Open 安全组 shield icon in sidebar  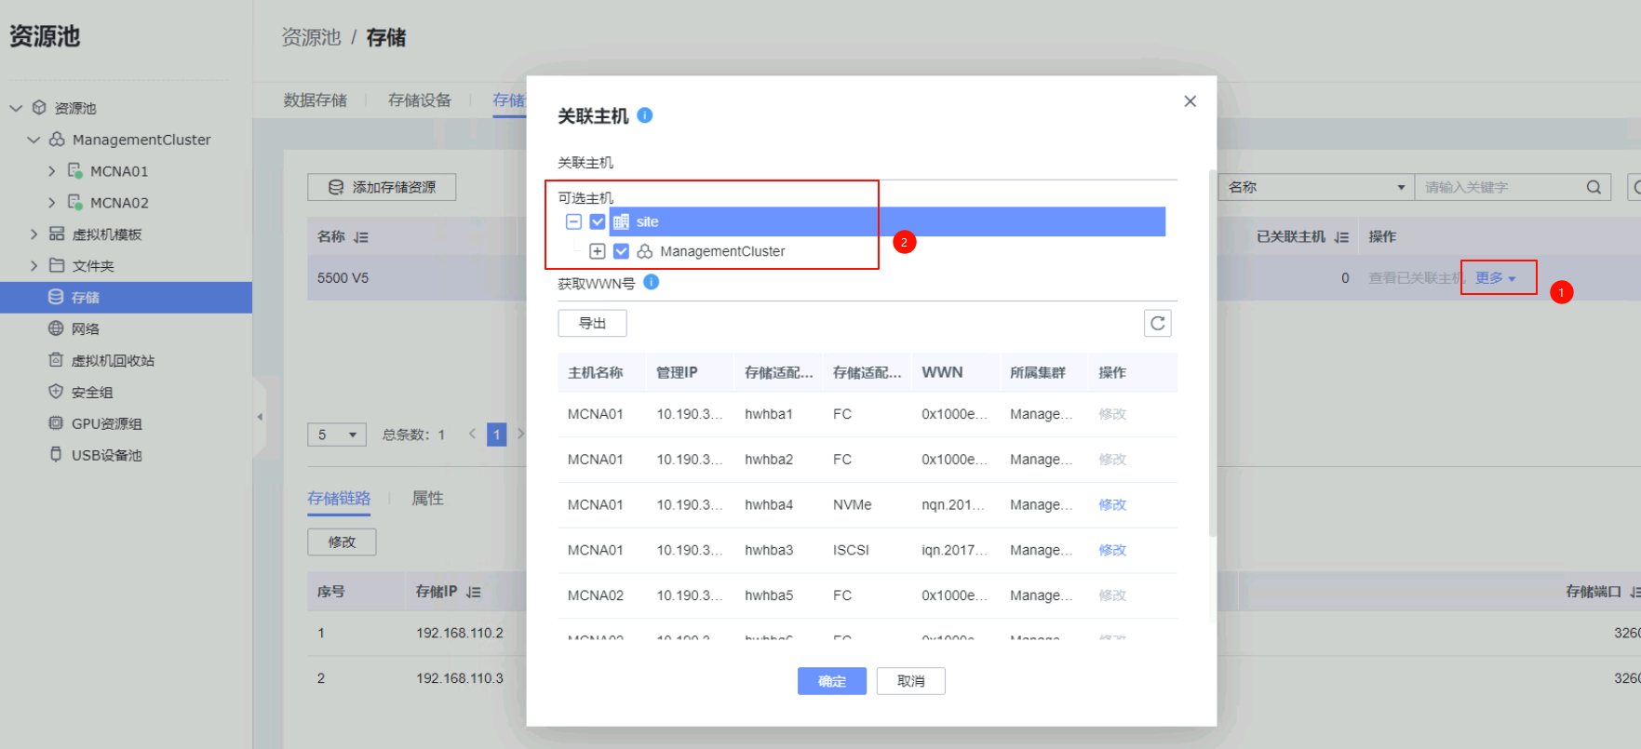coord(56,392)
